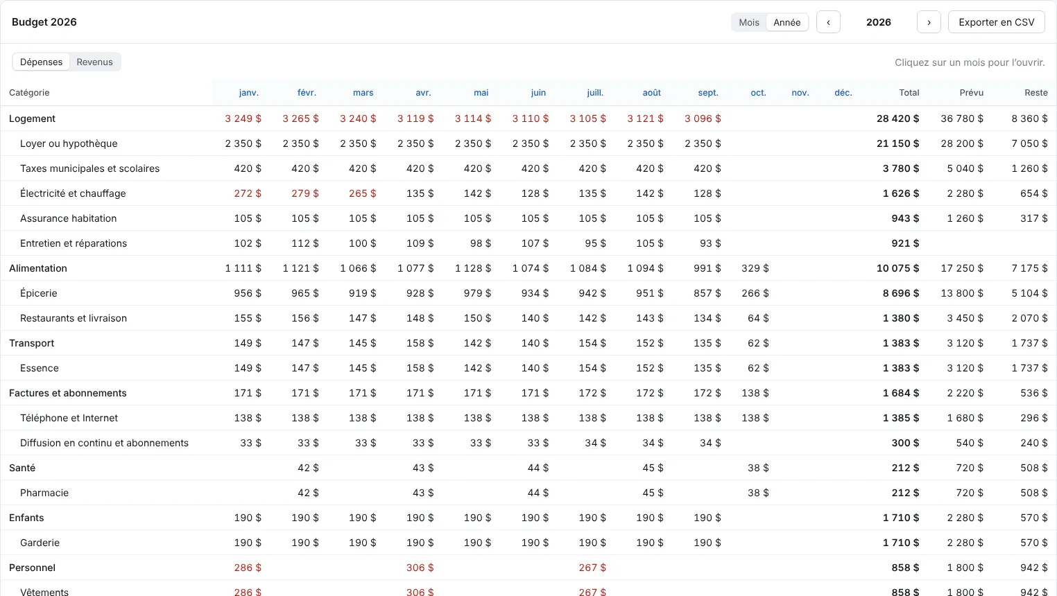Select the Santé category row label
The height and width of the screenshot is (596, 1057).
tap(22, 468)
